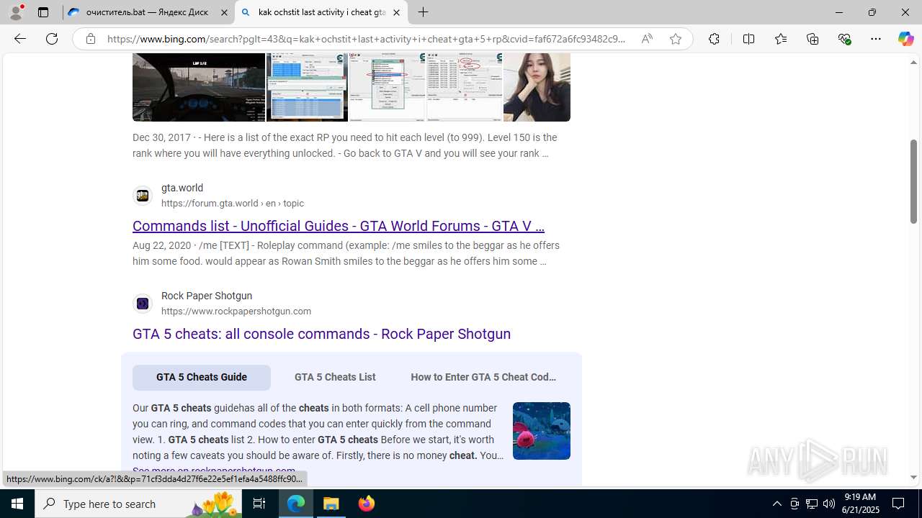Click the Aug 22, 2020 snippet text

click(346, 253)
